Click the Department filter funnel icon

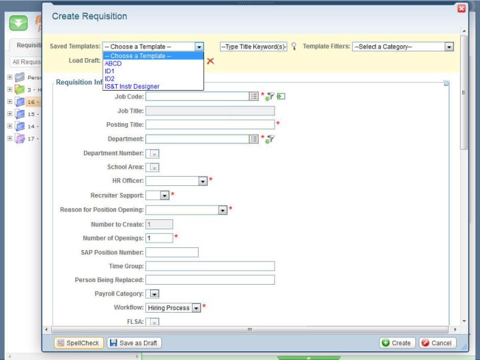click(271, 139)
